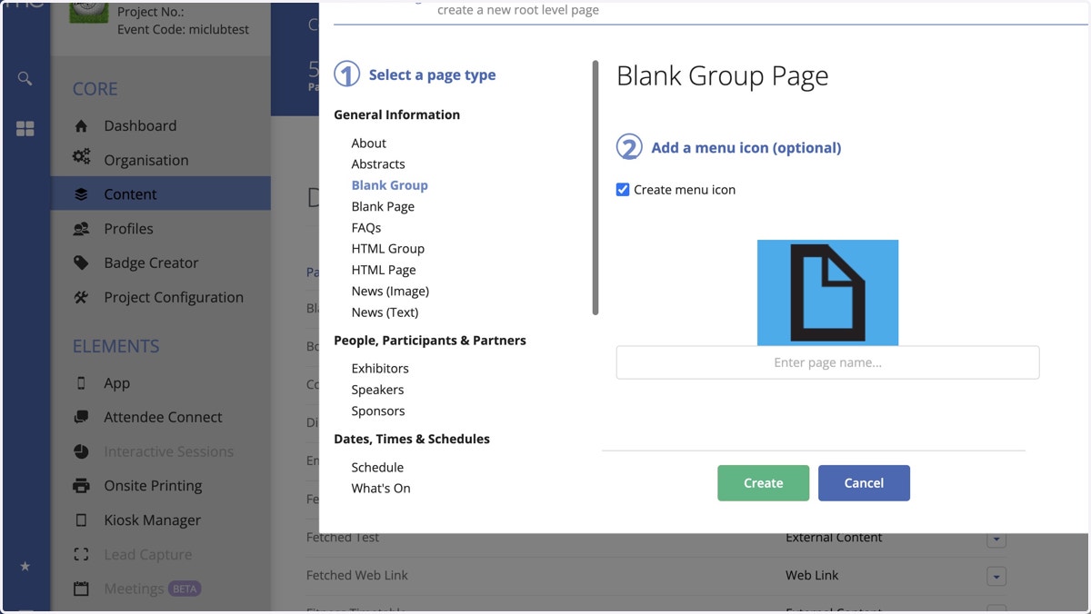Click the Profiles people icon
The image size is (1091, 614).
(x=81, y=228)
